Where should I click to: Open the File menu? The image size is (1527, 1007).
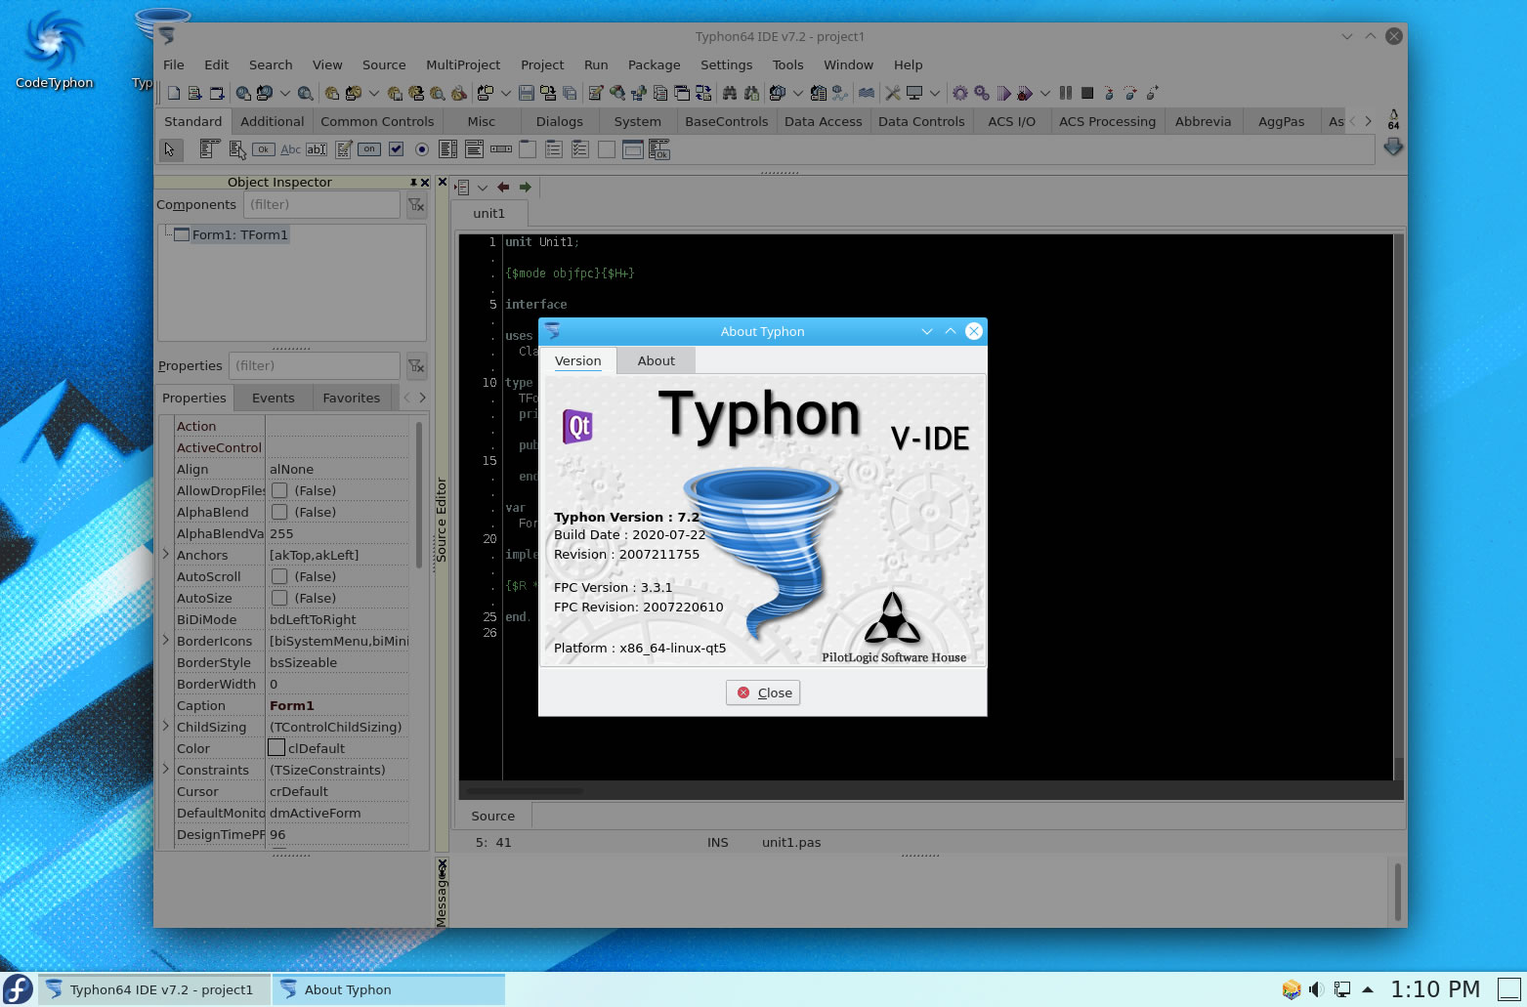(174, 64)
